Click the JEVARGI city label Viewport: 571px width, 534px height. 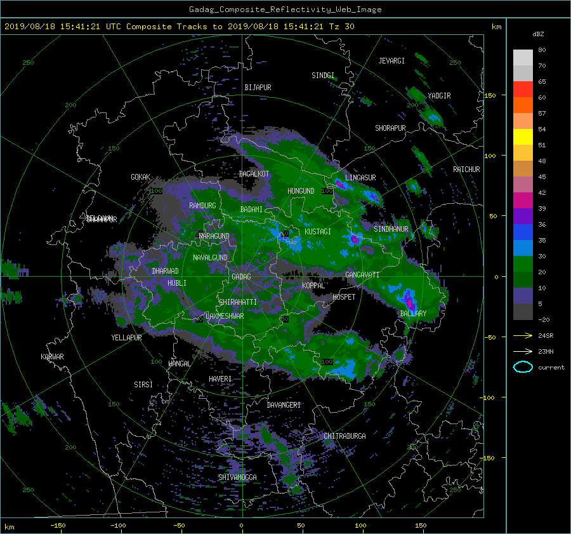391,61
